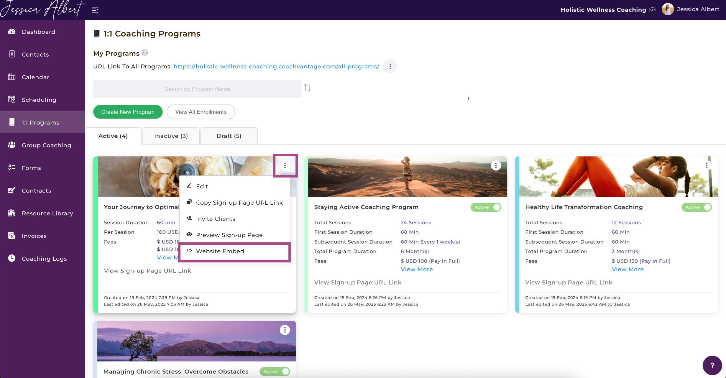Click the Staying Active Coaching Program title

366,207
